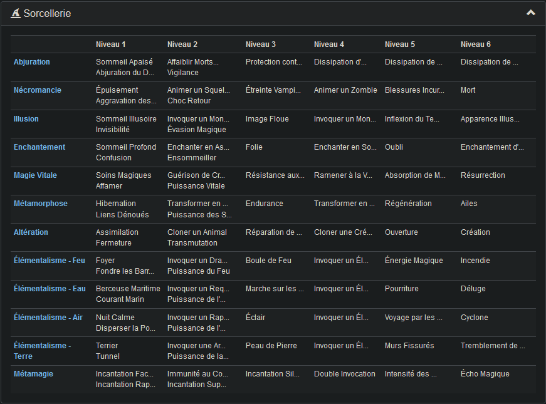
Task: Open the Nécromancie school link
Action: point(38,90)
